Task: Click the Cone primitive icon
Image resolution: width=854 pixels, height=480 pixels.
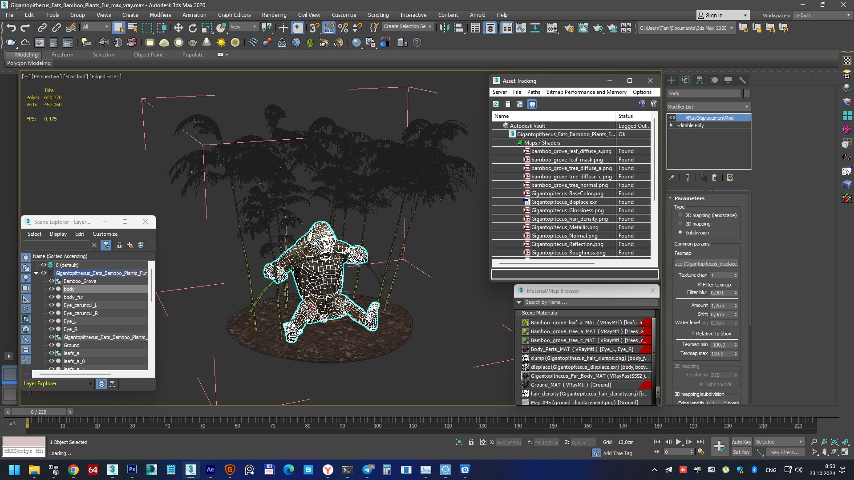Action: pyautogui.click(x=206, y=43)
